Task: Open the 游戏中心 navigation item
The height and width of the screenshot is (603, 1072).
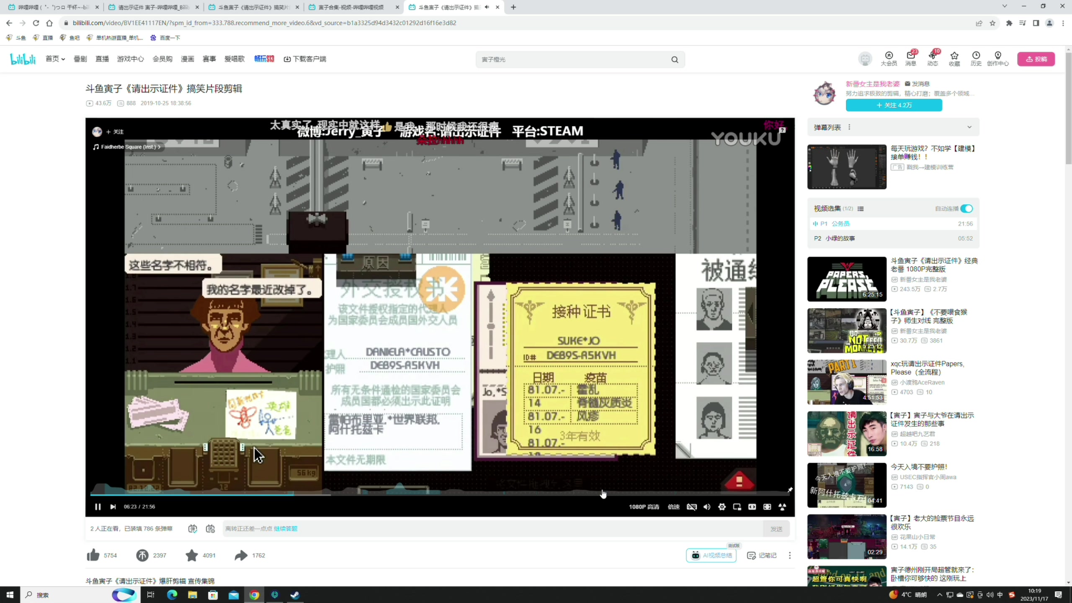Action: click(130, 59)
